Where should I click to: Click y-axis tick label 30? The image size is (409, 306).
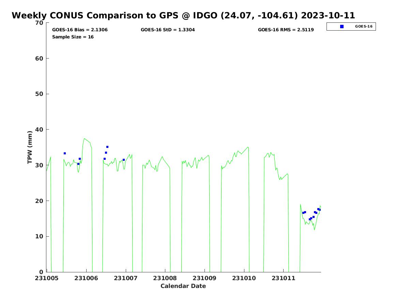(40, 165)
